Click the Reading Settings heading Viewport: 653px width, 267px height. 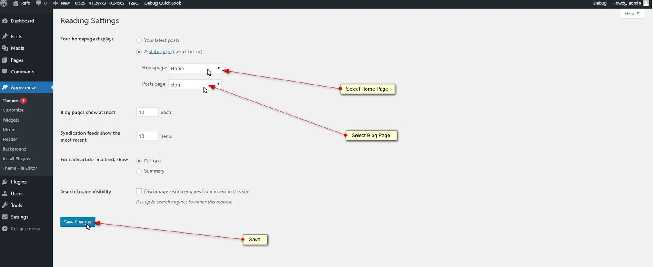coord(90,21)
